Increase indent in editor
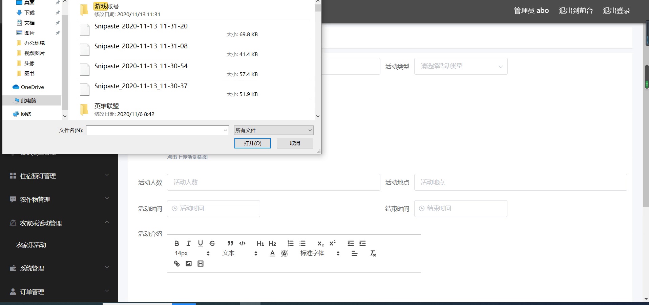This screenshot has height=305, width=649. click(x=362, y=243)
